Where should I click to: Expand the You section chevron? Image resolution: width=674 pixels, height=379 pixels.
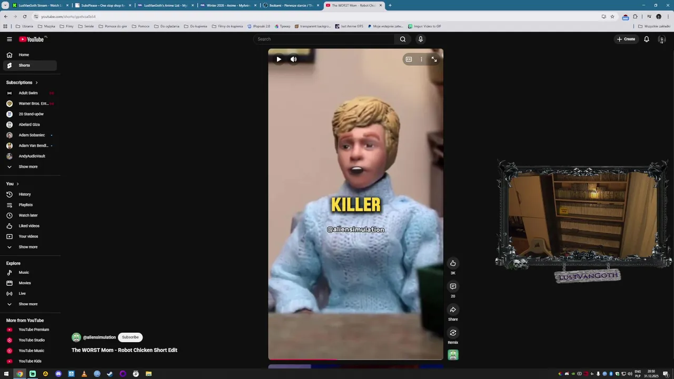coord(17,184)
